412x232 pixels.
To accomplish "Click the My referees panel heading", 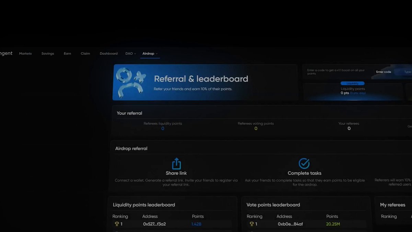I will click(x=393, y=205).
